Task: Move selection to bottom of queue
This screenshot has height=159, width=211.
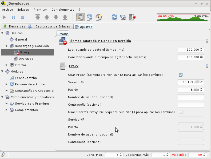Action: [x=65, y=17]
